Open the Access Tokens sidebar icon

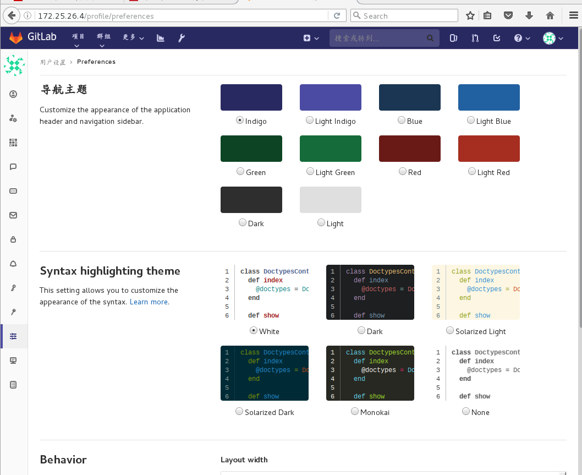[13, 191]
